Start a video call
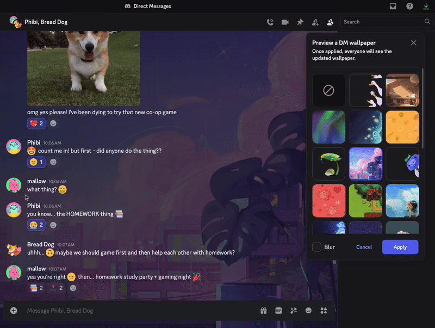435x328 pixels. click(285, 22)
